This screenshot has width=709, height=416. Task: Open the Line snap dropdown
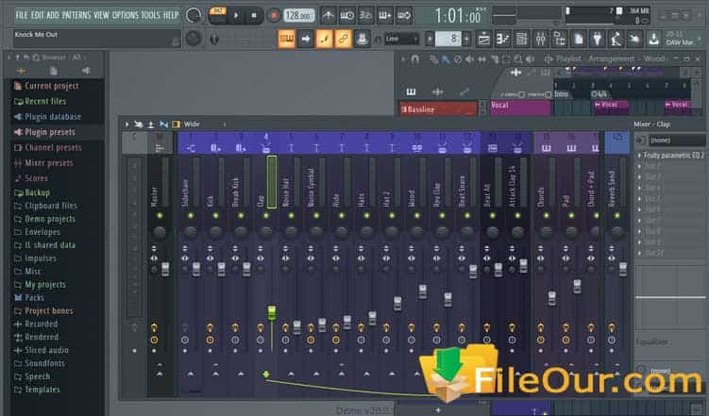click(x=401, y=39)
